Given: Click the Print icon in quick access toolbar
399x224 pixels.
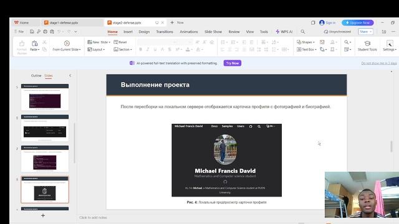Looking at the screenshot, I should pos(45,32).
